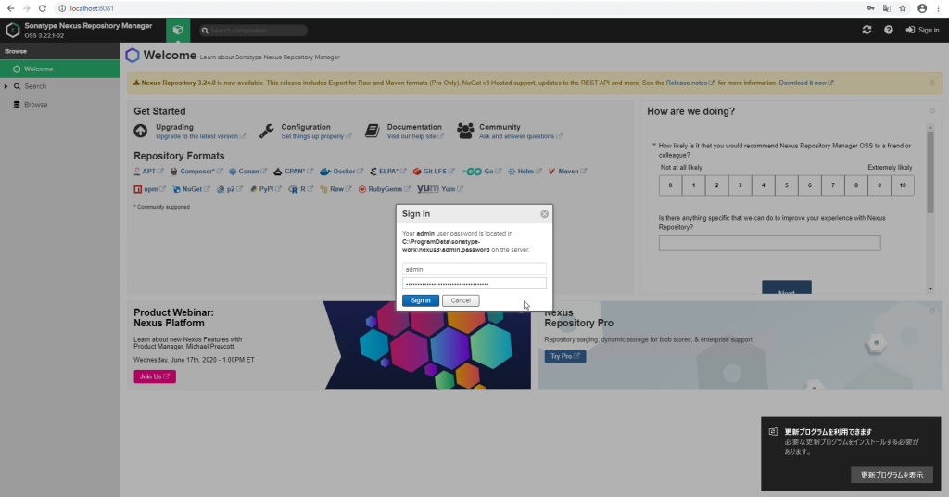Open the Yum format link

click(440, 189)
